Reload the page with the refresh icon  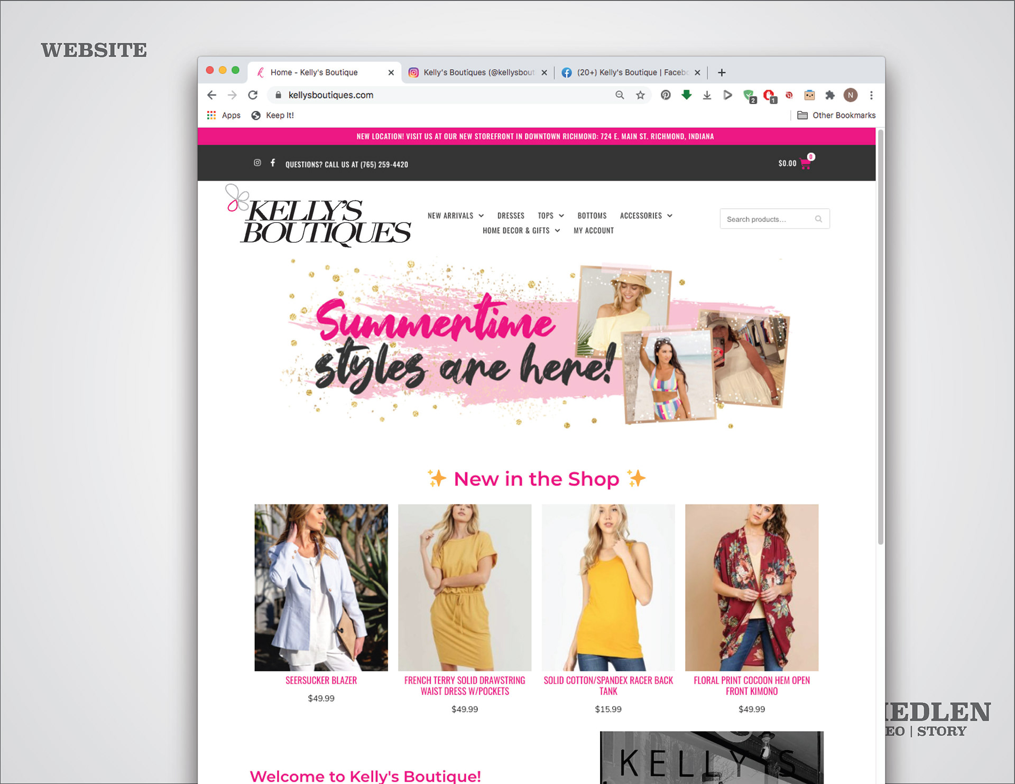click(253, 95)
